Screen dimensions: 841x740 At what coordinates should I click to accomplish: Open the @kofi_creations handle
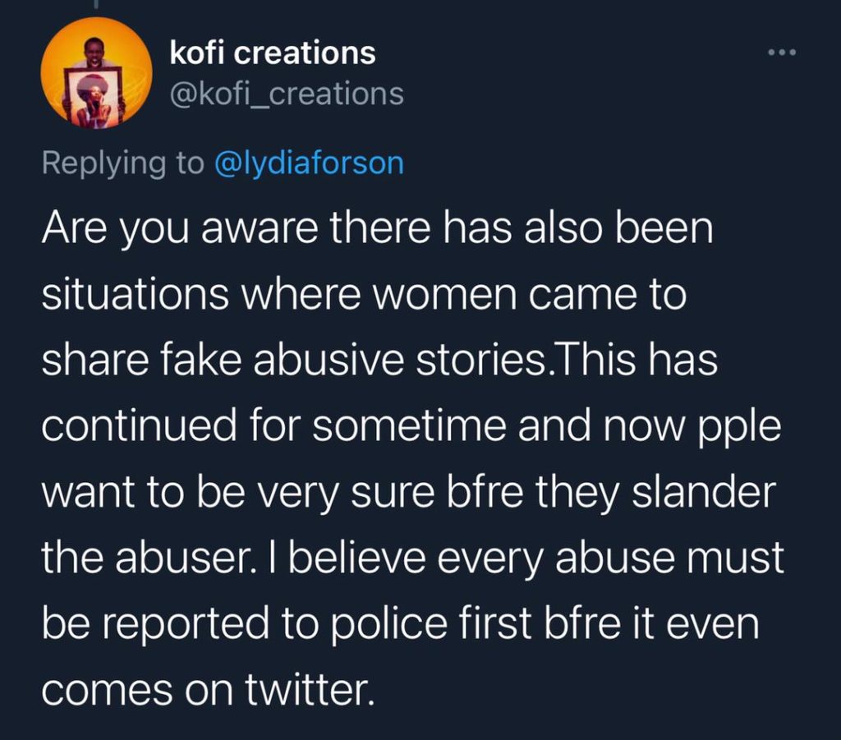(287, 94)
